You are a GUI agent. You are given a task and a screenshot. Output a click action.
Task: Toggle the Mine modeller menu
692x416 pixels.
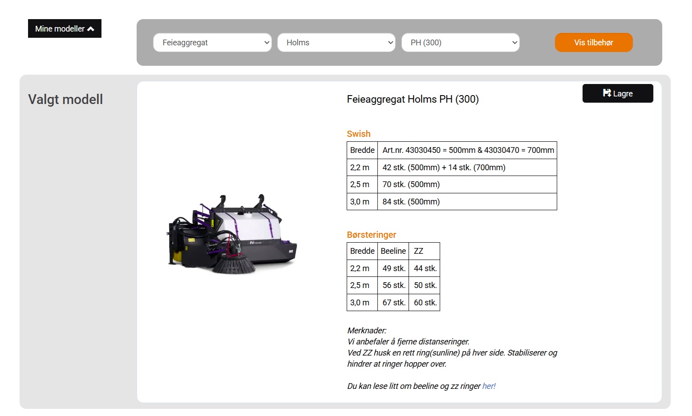[65, 28]
